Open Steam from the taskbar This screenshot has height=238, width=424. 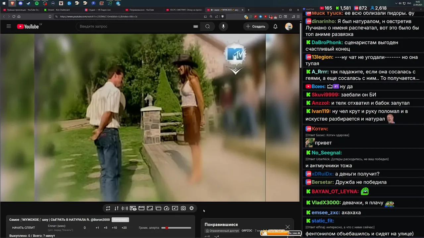[x=28, y=3]
